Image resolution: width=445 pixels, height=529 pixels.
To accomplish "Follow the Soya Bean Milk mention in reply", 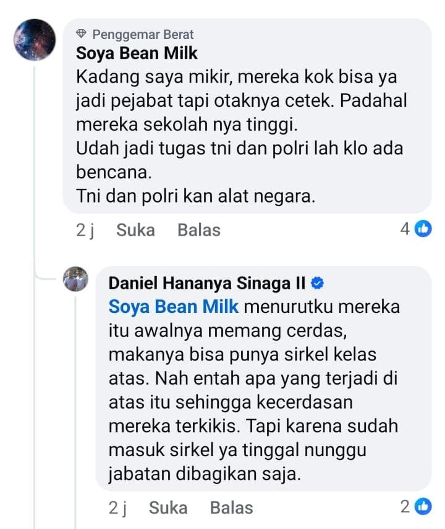I will pyautogui.click(x=174, y=307).
